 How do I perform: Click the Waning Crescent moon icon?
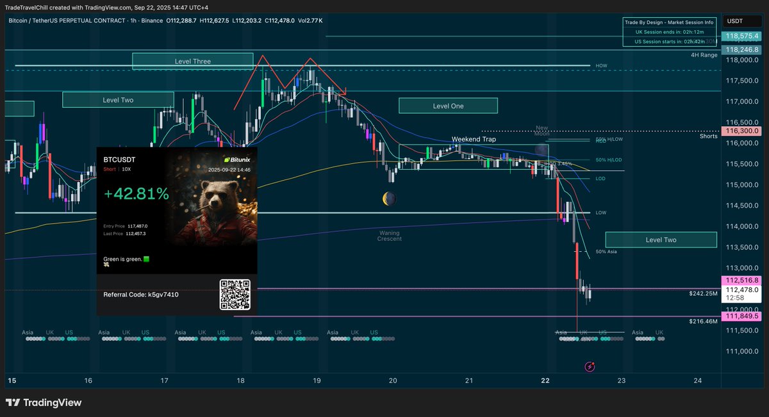tap(389, 199)
